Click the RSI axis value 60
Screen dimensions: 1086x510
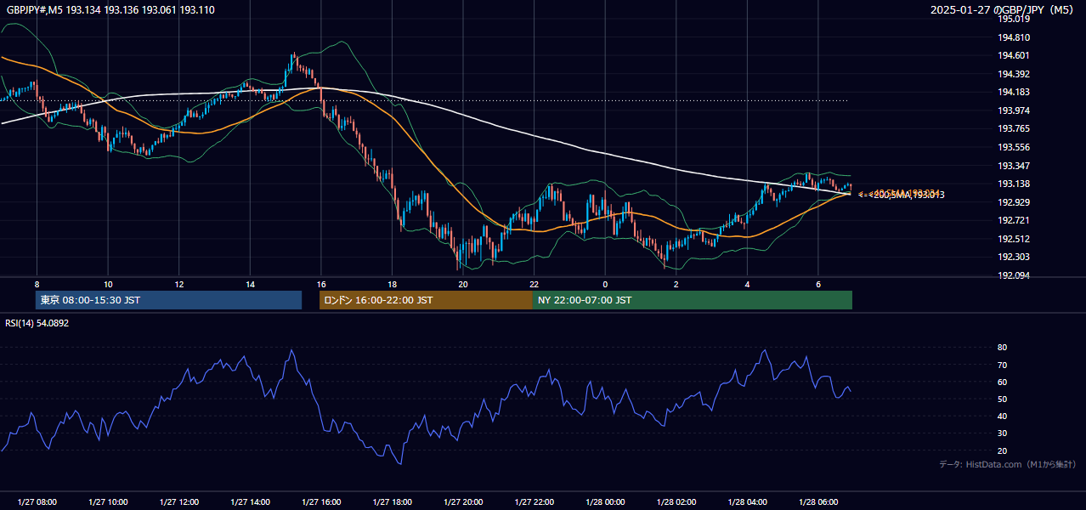[1002, 382]
